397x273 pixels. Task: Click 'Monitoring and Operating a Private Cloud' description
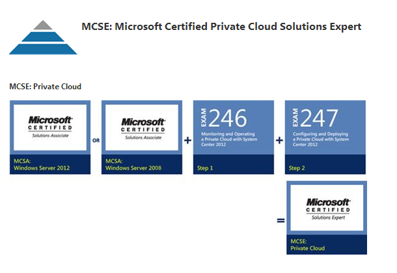229,139
